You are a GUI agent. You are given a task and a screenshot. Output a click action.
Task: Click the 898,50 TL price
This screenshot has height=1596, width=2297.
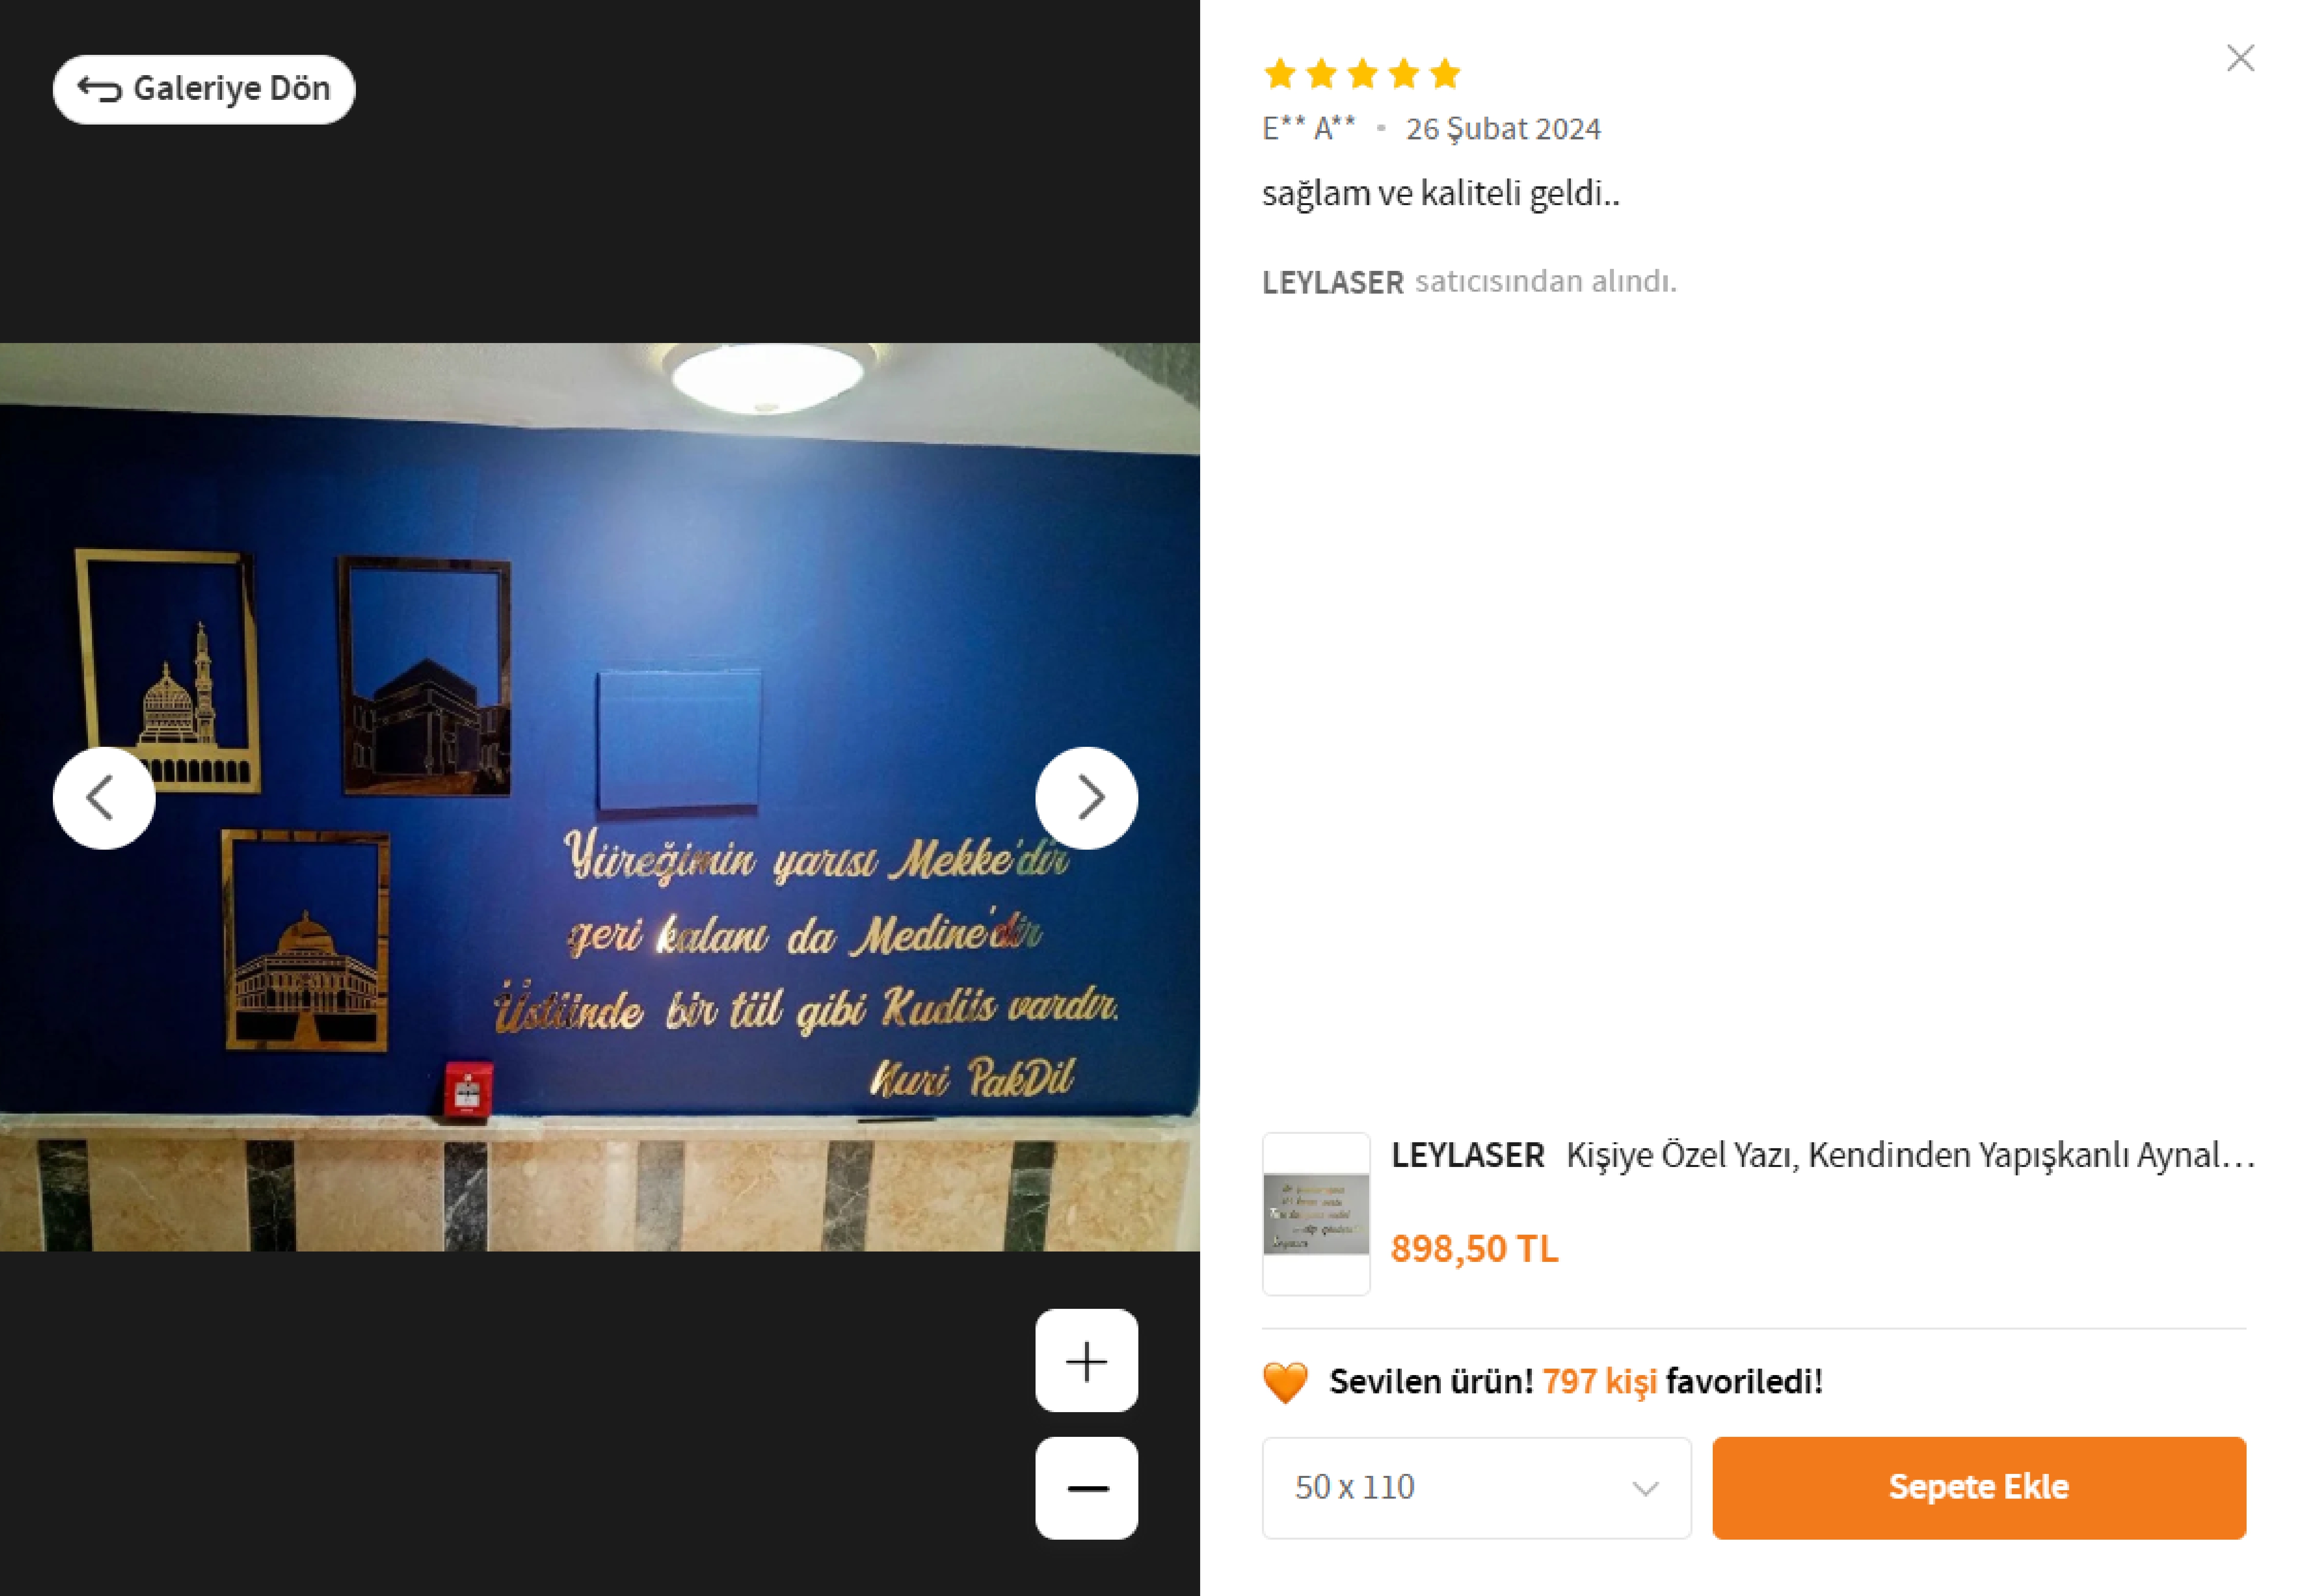tap(1474, 1248)
